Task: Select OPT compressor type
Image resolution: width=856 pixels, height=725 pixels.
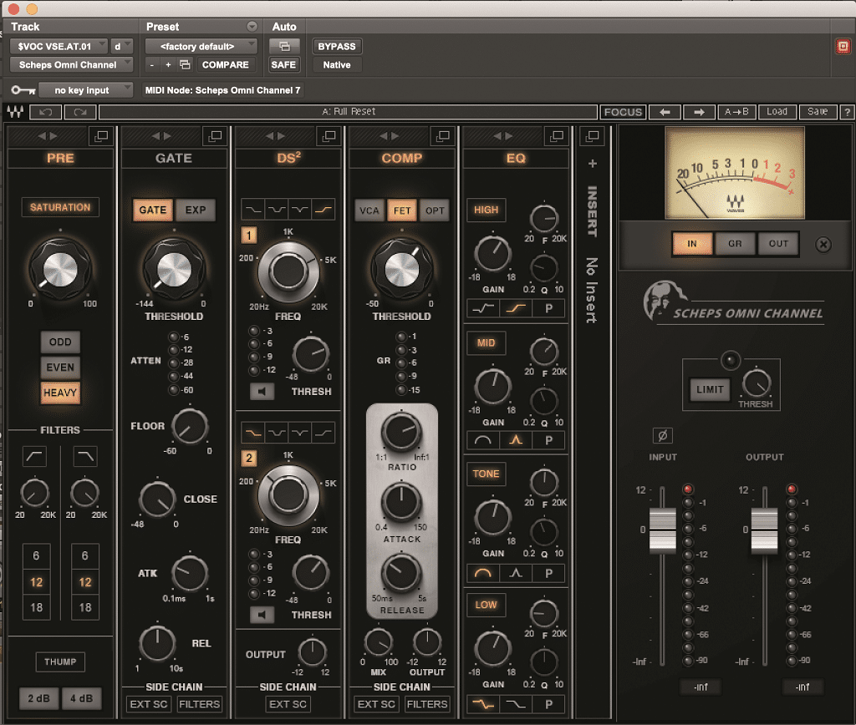Action: click(x=435, y=210)
